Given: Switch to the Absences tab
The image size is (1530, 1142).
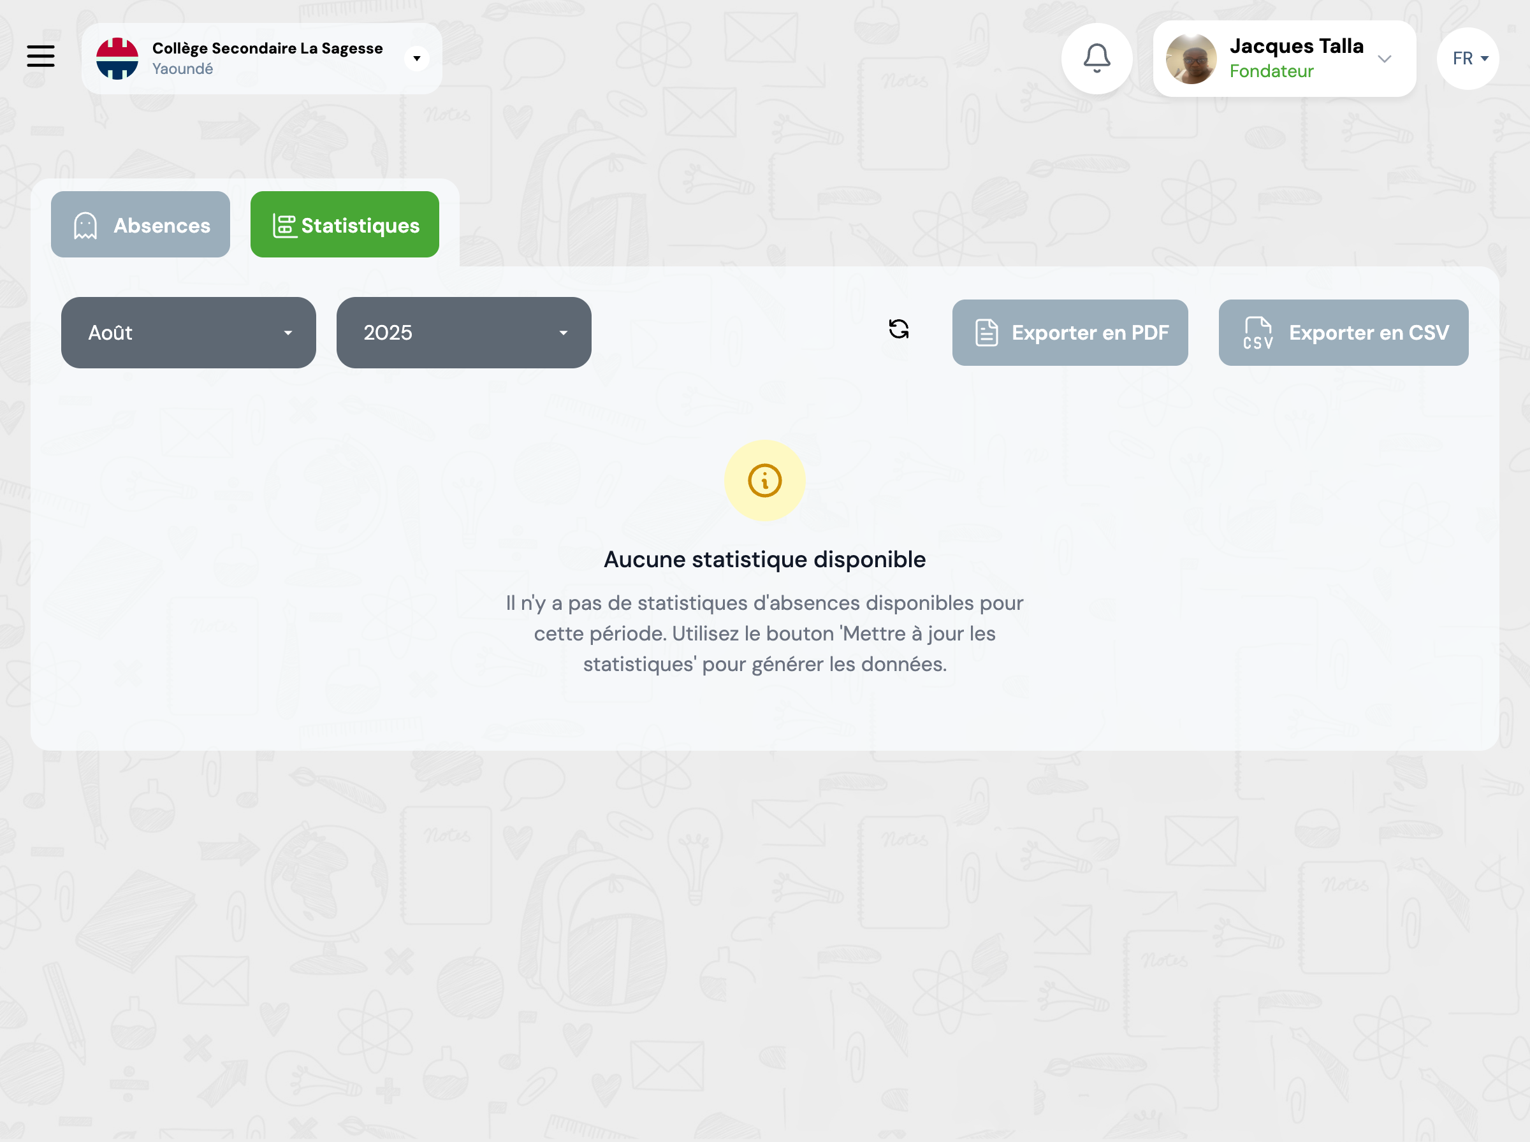Looking at the screenshot, I should point(140,225).
